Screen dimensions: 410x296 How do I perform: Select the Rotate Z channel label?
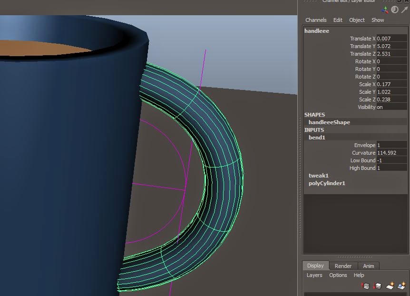pos(365,77)
